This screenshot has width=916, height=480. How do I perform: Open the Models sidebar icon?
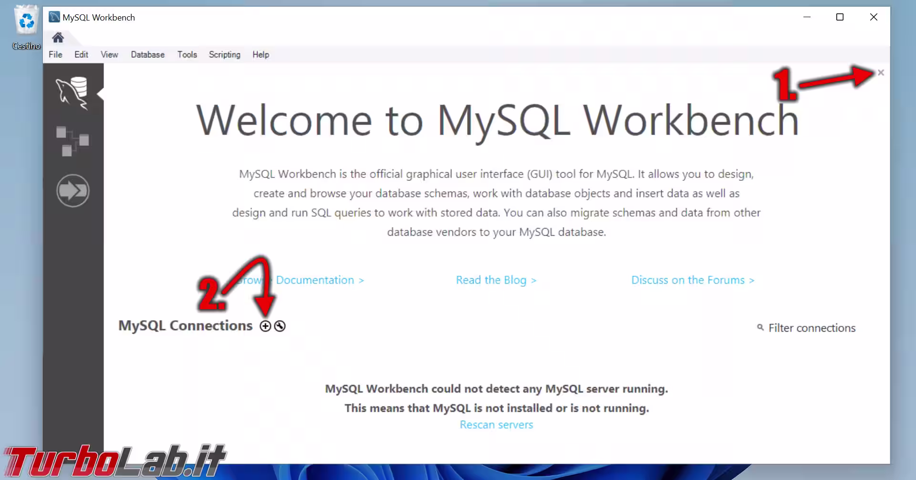(73, 141)
